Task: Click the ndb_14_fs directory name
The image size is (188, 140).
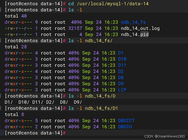Action: 133,22
